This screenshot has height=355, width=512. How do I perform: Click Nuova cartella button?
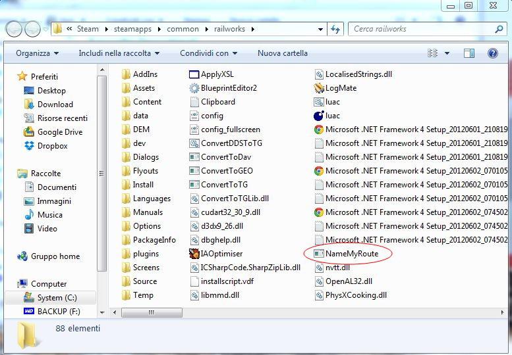pos(283,53)
